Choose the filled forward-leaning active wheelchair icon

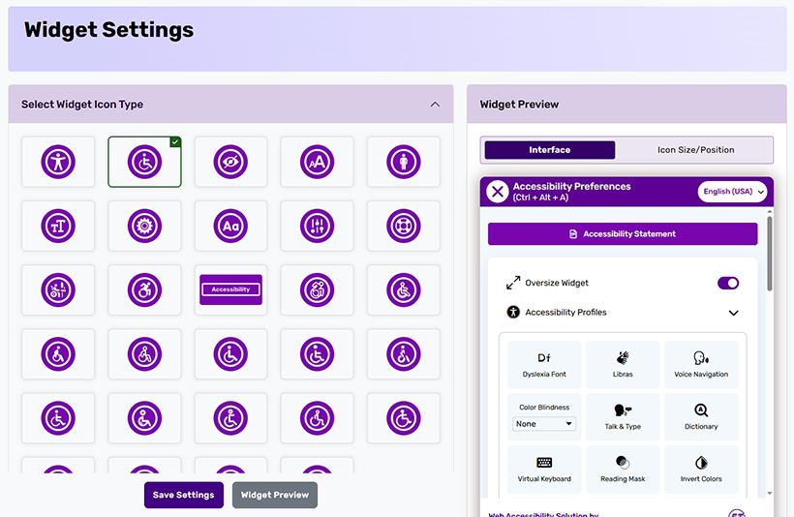coord(144,290)
